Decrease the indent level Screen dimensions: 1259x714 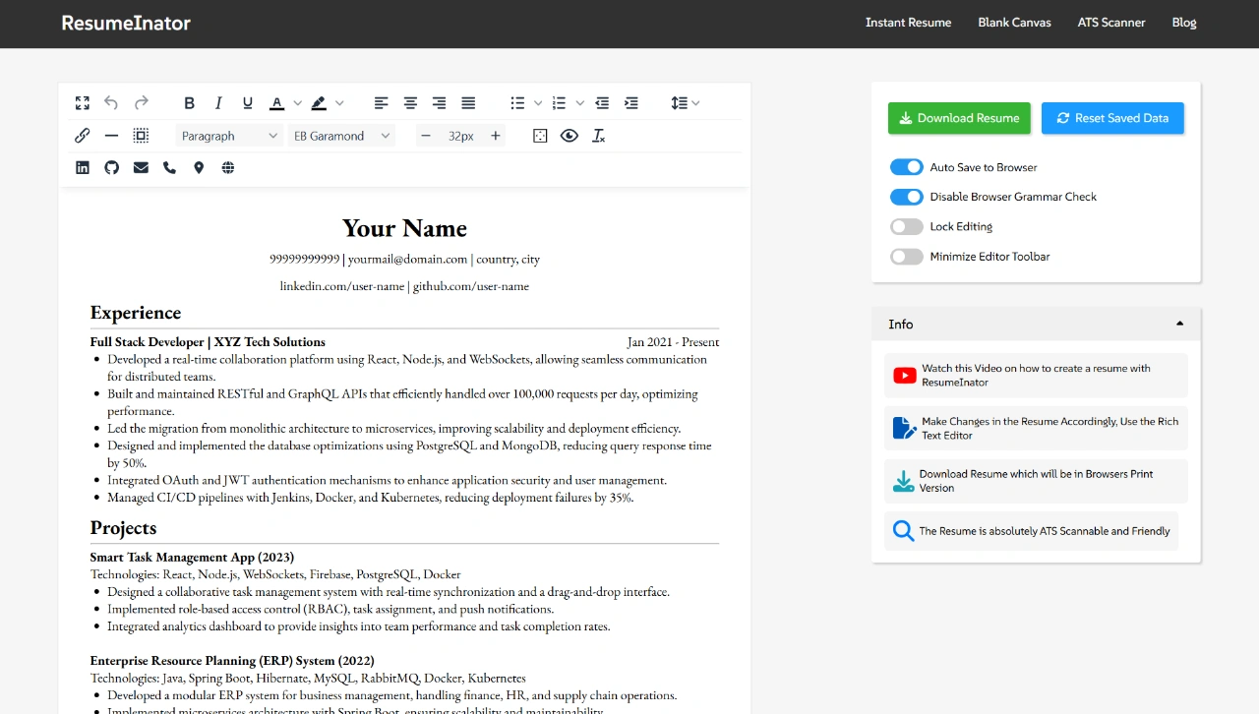point(602,103)
